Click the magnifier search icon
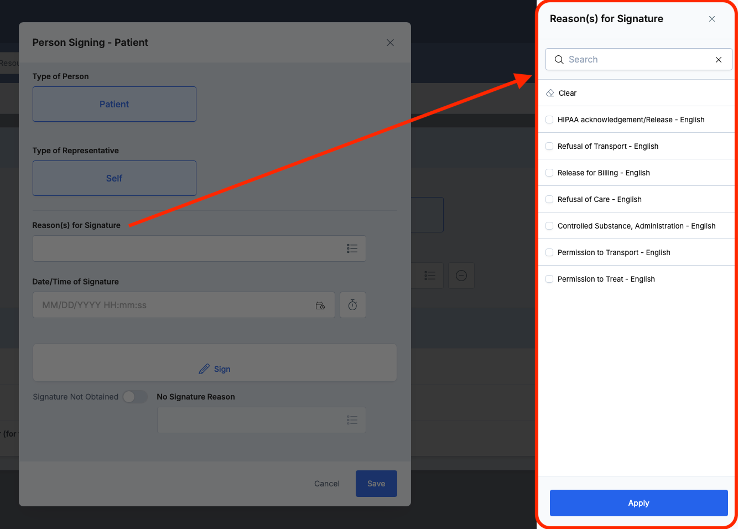The height and width of the screenshot is (529, 738). [x=559, y=60]
